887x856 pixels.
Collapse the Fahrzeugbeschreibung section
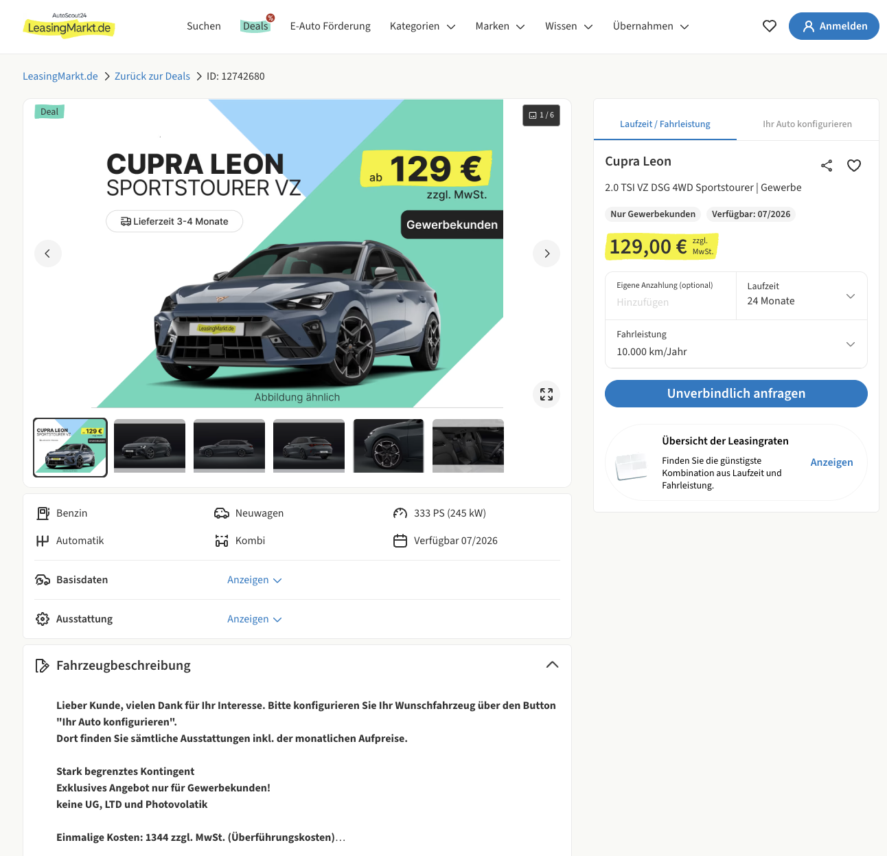tap(552, 665)
